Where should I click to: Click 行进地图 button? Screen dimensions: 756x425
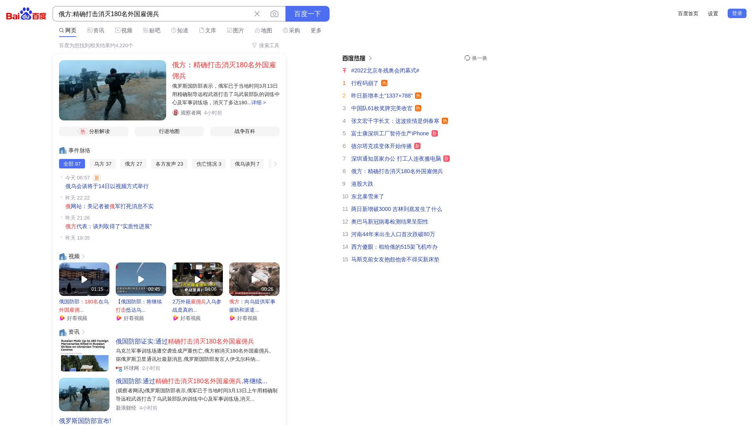169,131
